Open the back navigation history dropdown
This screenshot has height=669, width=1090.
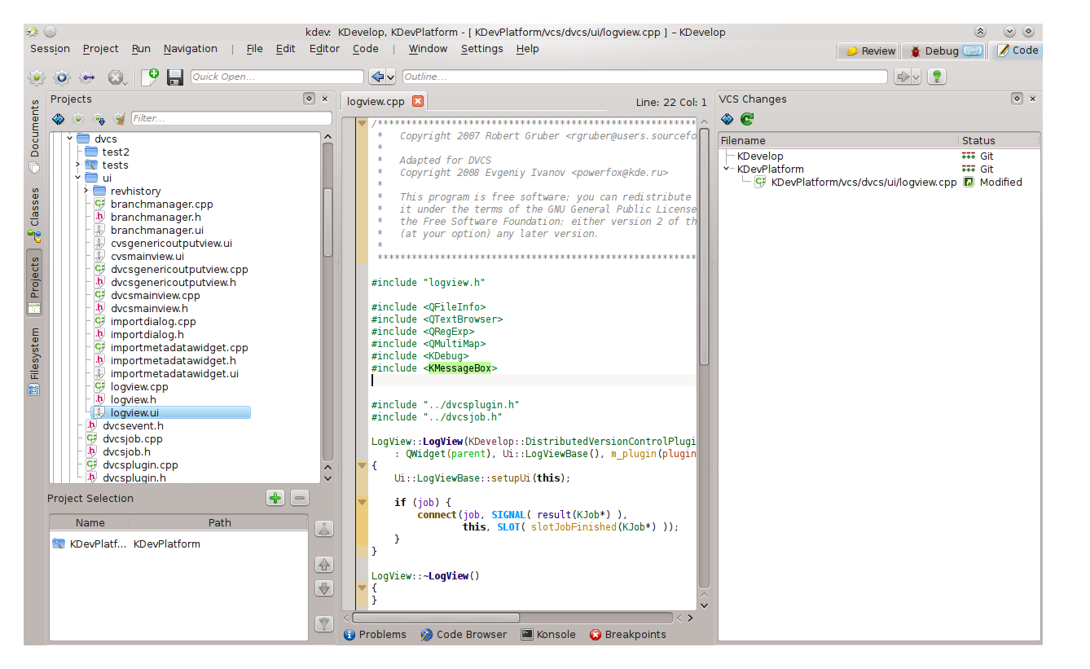click(x=390, y=77)
